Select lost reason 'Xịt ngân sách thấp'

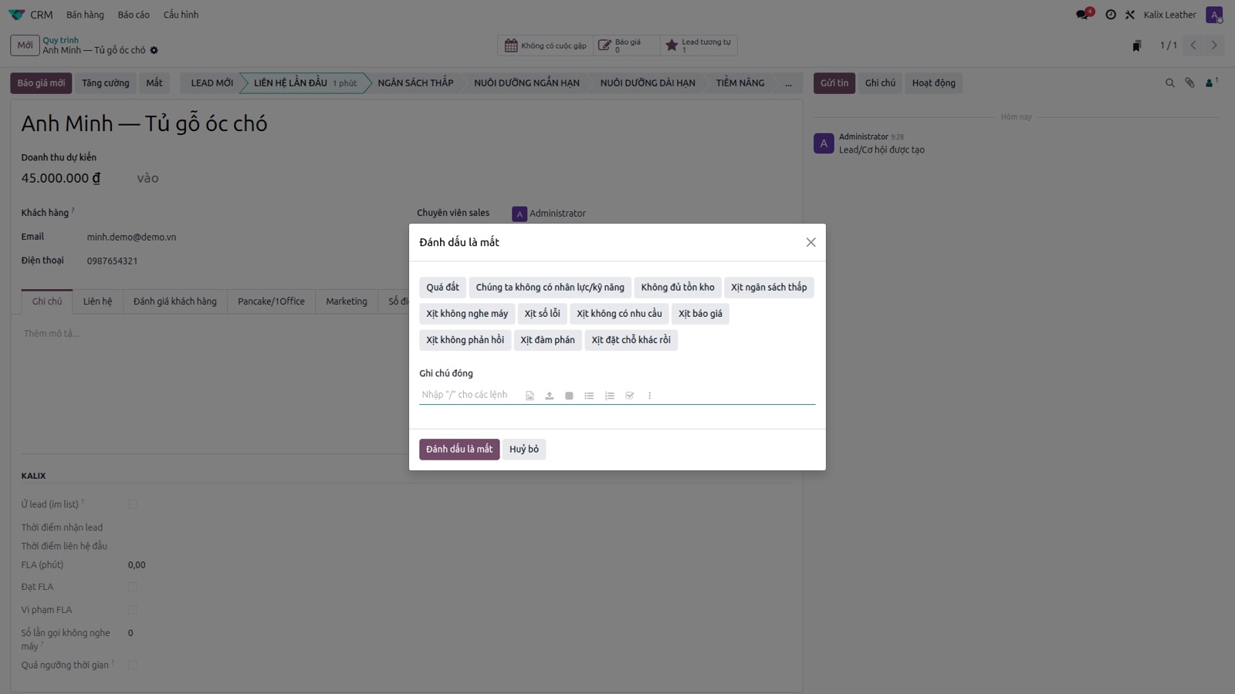pos(769,288)
